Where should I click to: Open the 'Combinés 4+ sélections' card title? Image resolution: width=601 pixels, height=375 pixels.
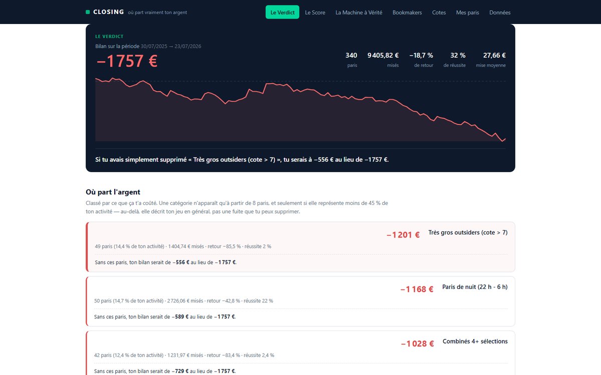(x=475, y=341)
